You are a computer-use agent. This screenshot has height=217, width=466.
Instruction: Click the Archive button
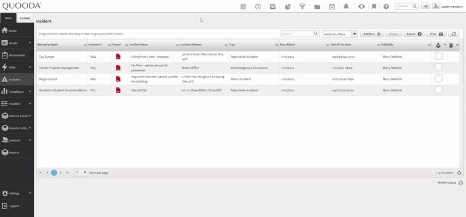point(394,34)
